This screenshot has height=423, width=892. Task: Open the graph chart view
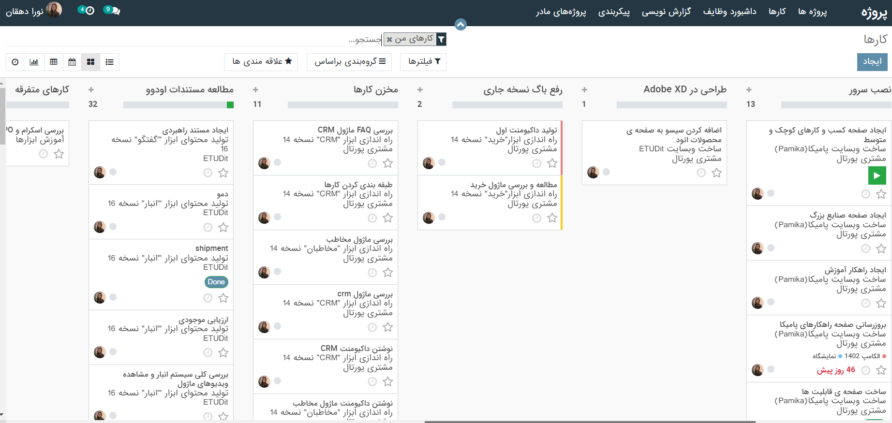point(34,62)
